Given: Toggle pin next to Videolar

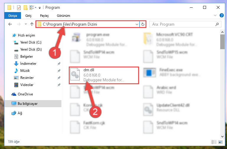Looking at the screenshot, I should [59, 85].
